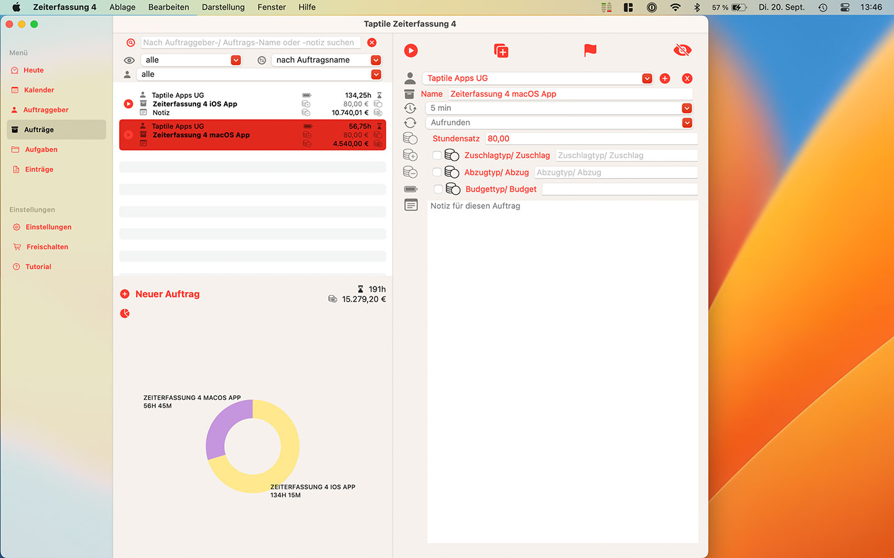Click the Stundensatz field showing 80,00
This screenshot has height=558, width=894.
(x=592, y=139)
